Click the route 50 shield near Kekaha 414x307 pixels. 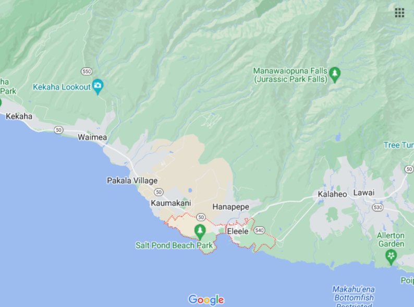[58, 130]
